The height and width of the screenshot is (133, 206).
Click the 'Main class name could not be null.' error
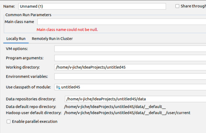point(67,29)
